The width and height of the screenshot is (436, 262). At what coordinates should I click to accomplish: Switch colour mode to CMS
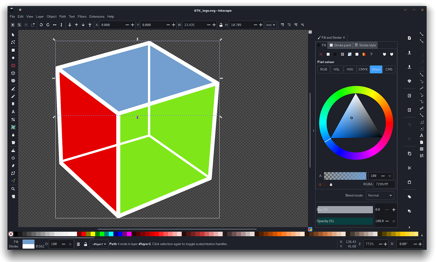389,69
